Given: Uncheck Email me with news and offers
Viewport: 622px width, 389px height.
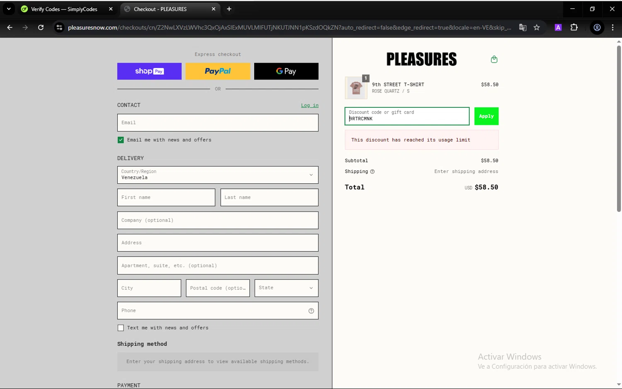Looking at the screenshot, I should (121, 140).
